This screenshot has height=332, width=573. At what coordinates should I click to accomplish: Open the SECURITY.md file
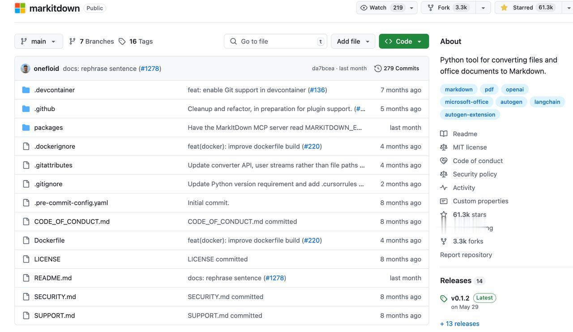click(55, 297)
